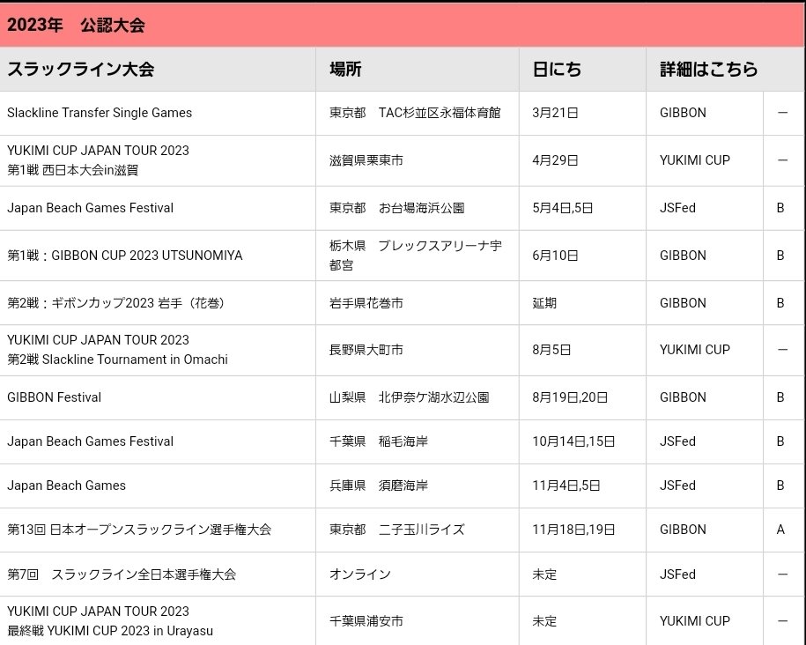Screen dimensions: 806x645
Task: Click grade B in 岩手県花巻市 row
Action: click(780, 303)
